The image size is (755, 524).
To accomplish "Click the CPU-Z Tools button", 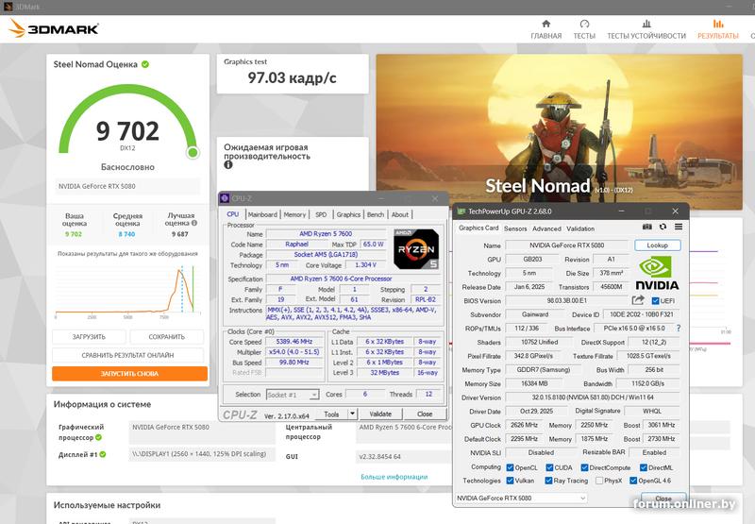I will pos(332,414).
